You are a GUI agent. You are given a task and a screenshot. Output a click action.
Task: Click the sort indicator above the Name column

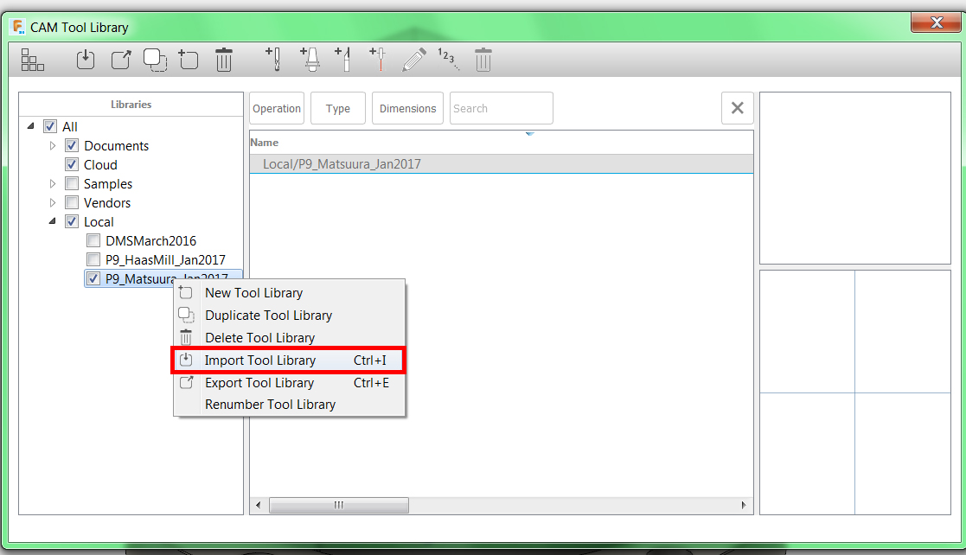tap(530, 134)
